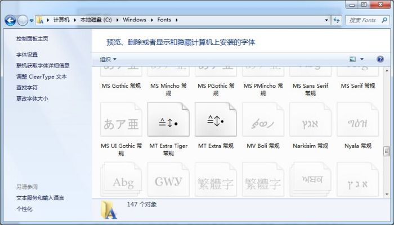Screen dimensions: 394x225
Task: Click the vertical scrollbar down arrow
Action: [387, 194]
